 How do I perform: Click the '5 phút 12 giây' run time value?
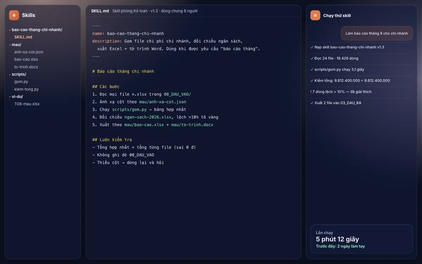click(337, 239)
